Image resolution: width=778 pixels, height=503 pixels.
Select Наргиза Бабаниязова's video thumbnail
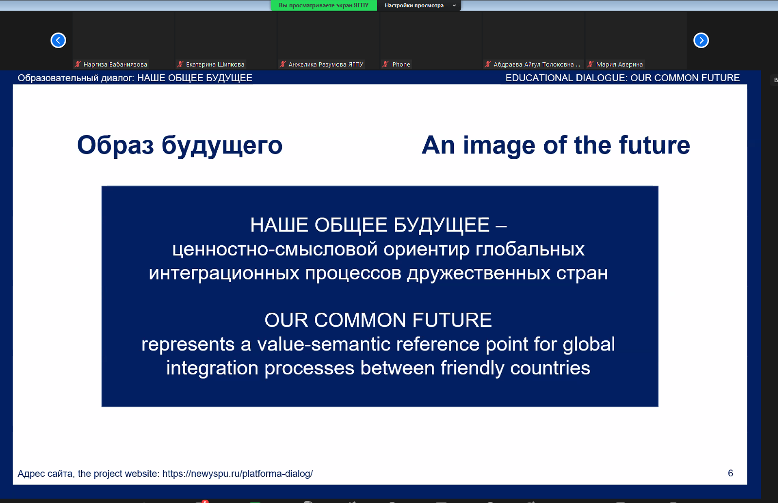123,41
